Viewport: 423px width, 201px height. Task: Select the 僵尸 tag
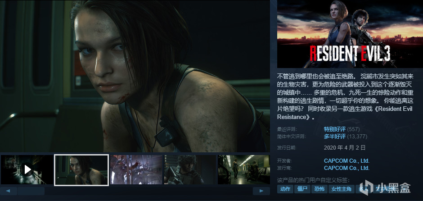click(x=302, y=189)
